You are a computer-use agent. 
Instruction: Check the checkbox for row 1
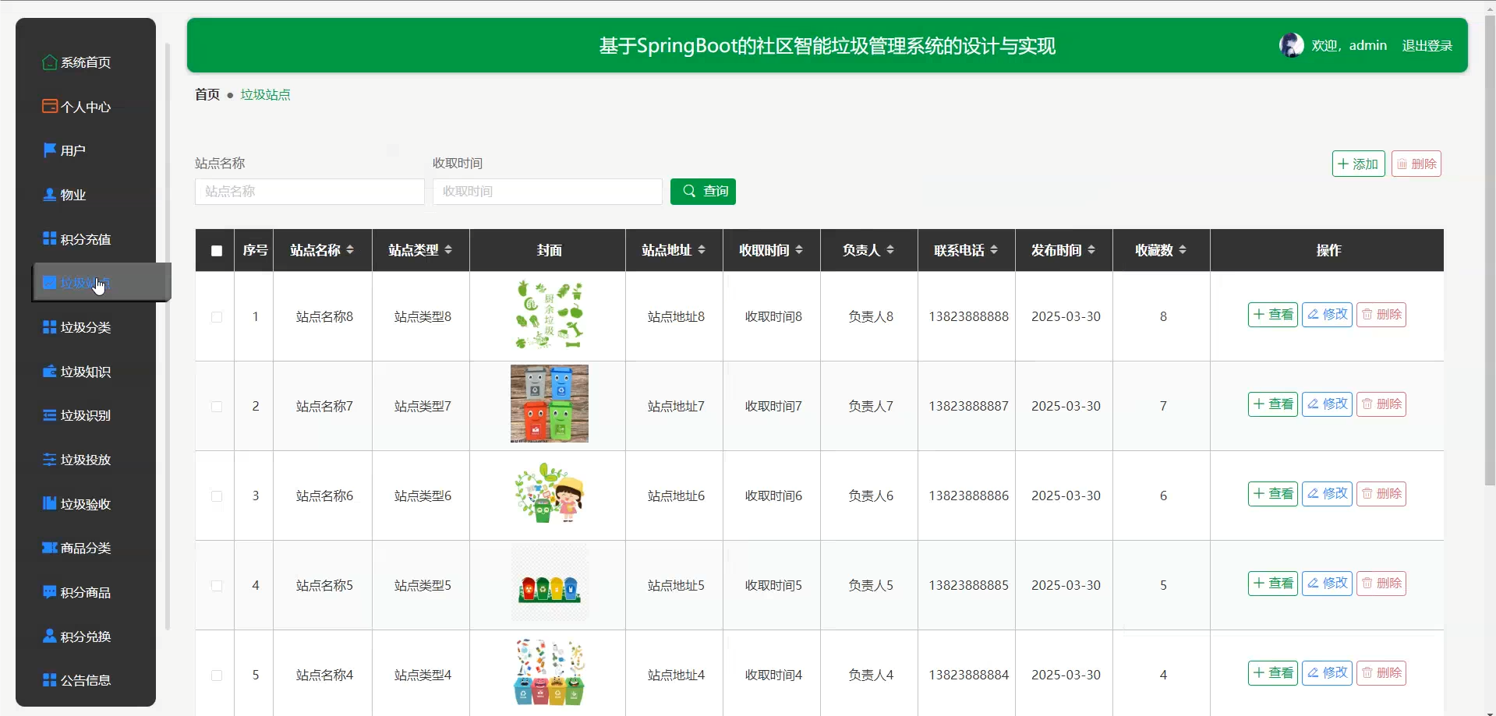(x=217, y=317)
